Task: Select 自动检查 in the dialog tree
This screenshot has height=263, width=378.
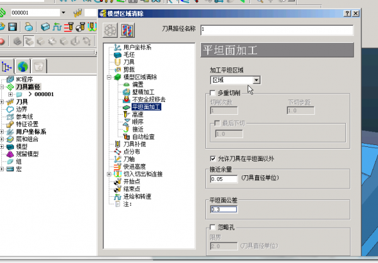Action: (143, 137)
